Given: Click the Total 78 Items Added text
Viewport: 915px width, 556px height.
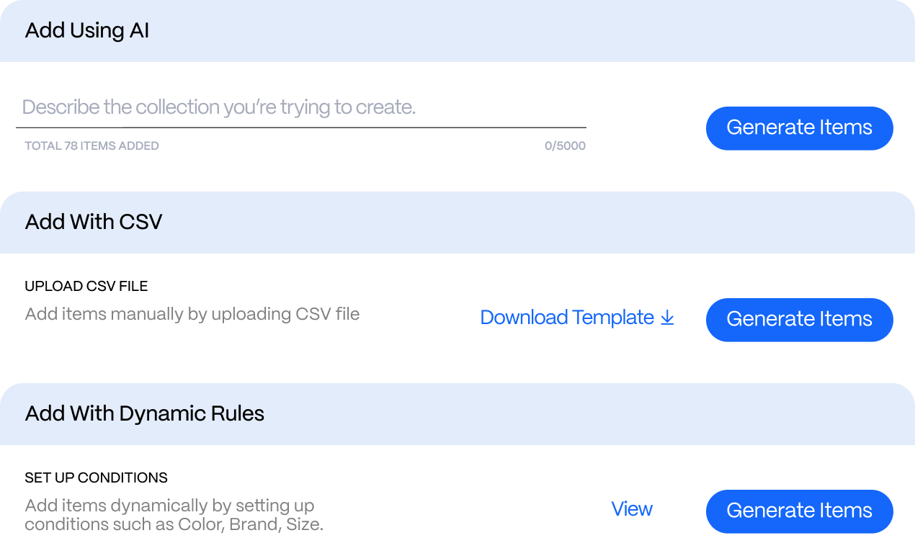Looking at the screenshot, I should [x=91, y=146].
